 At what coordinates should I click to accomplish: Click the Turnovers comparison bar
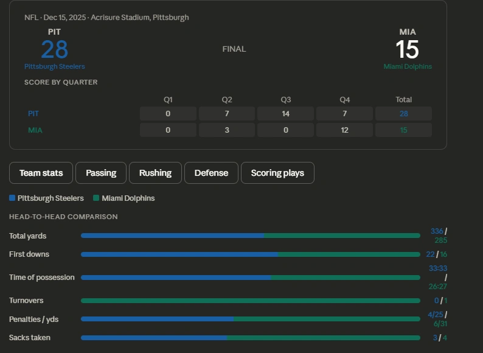251,301
